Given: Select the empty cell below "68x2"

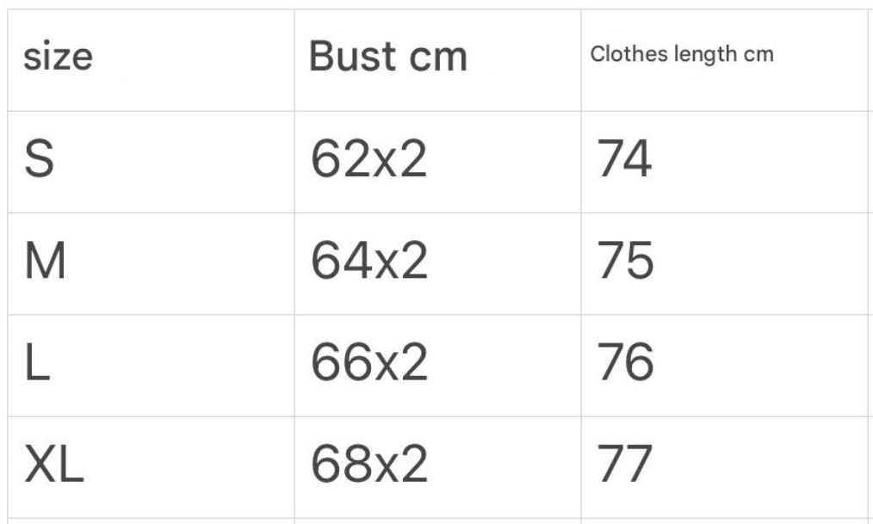Looking at the screenshot, I should pos(437,520).
